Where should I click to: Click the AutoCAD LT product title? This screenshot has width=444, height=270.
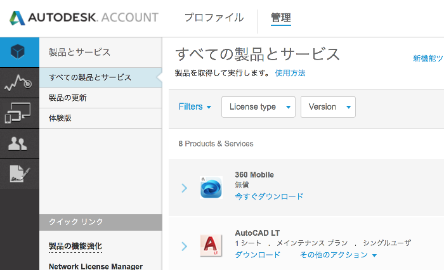257,233
